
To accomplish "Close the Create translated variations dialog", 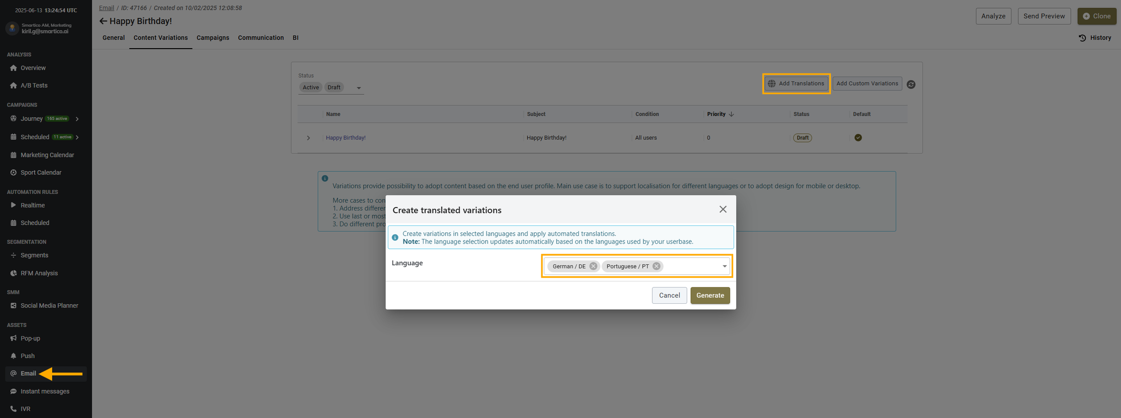I will pyautogui.click(x=723, y=209).
